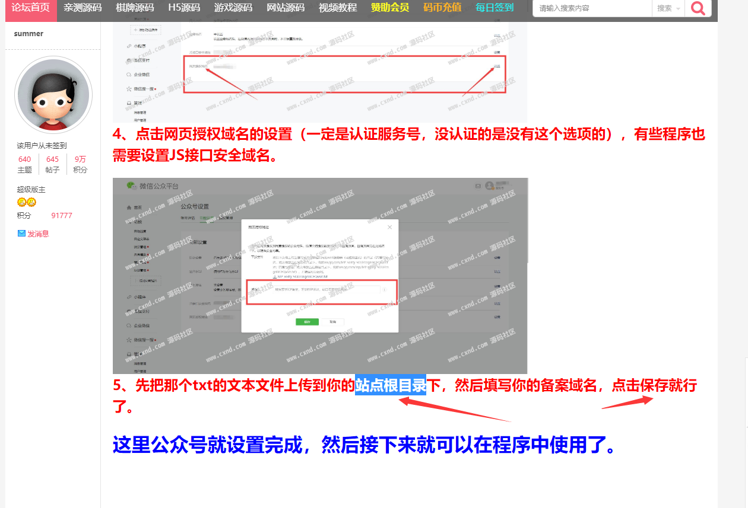Image resolution: width=748 pixels, height=508 pixels.
Task: Open the 赞助会员 nav item
Action: (x=390, y=8)
